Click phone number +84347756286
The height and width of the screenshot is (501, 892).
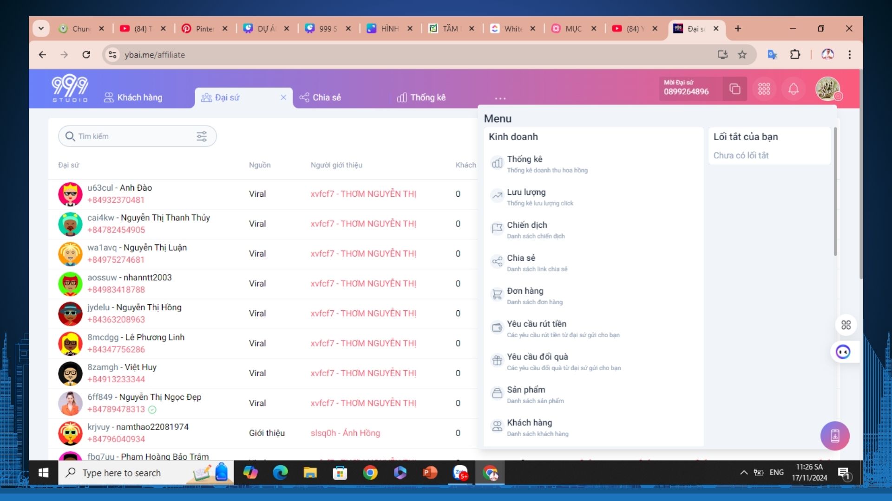coord(116,349)
